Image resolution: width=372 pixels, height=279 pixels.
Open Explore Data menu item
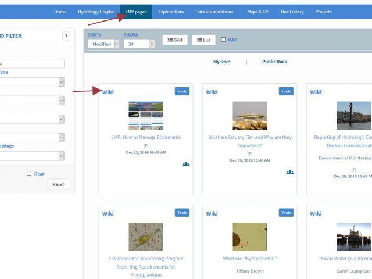171,12
